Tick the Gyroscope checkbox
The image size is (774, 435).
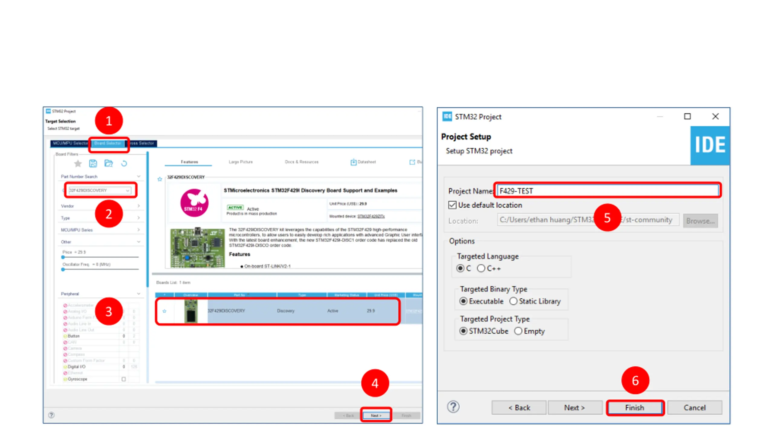point(124,379)
